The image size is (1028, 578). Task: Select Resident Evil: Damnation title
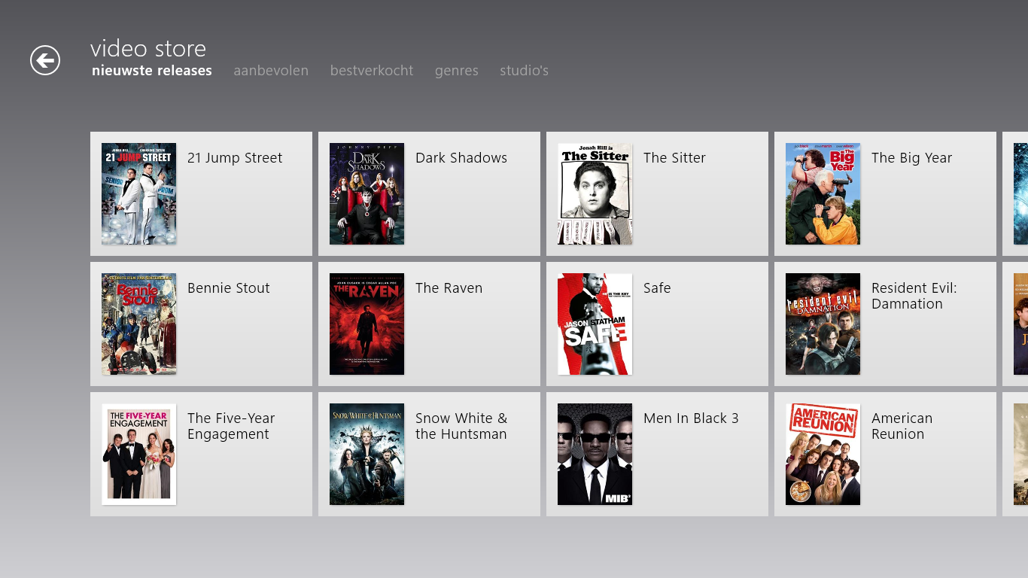point(914,296)
